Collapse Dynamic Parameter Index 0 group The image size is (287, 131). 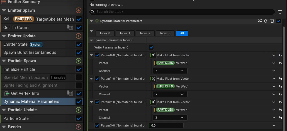pos(91,40)
